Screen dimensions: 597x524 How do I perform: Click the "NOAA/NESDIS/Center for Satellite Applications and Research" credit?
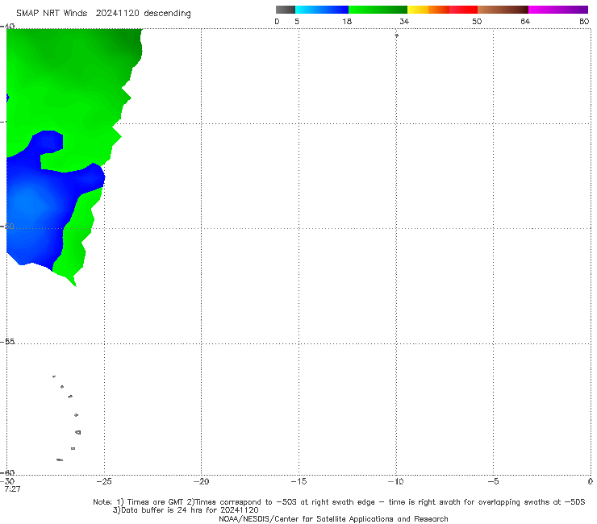point(333,519)
